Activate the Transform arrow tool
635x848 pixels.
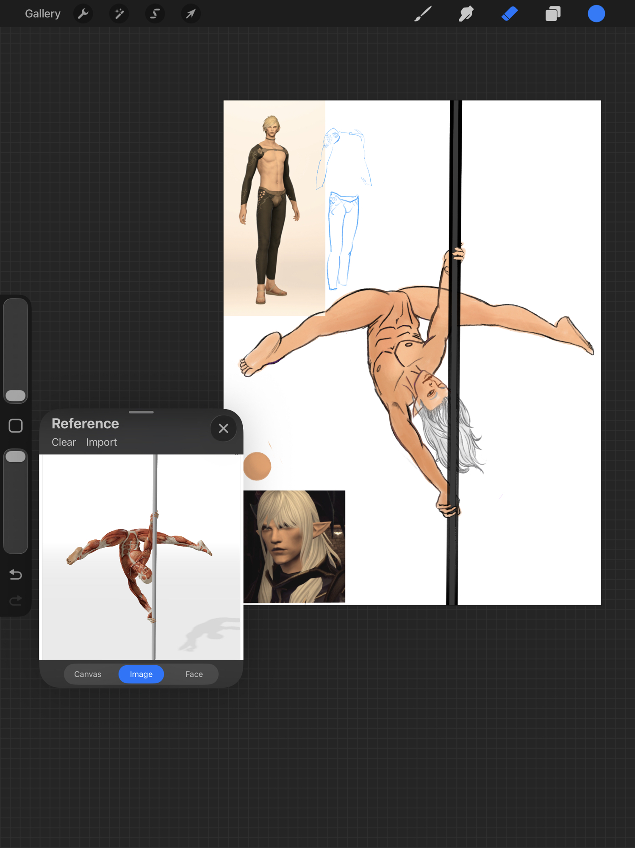tap(191, 14)
